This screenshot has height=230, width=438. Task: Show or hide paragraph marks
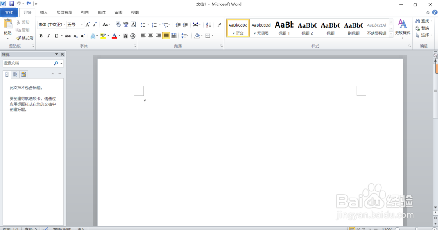[219, 25]
